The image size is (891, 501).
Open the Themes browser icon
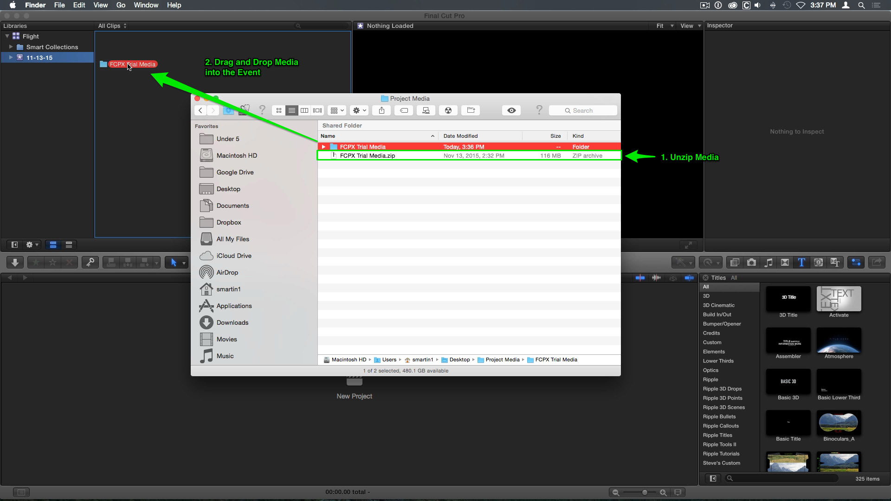(x=835, y=263)
